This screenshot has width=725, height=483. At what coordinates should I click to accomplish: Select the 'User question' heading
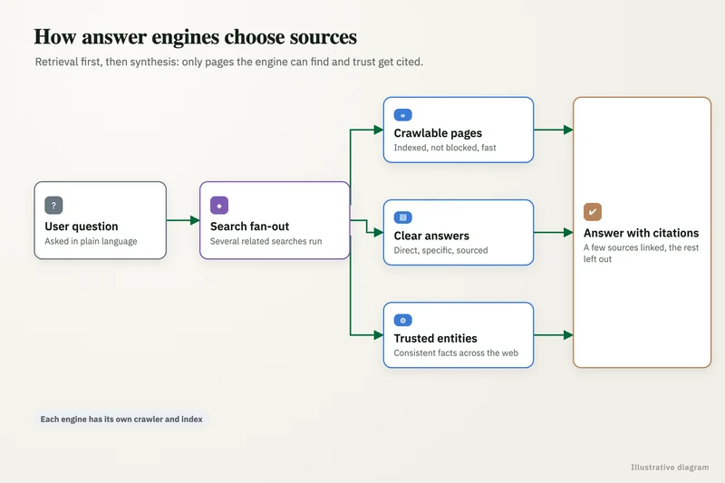(x=82, y=227)
